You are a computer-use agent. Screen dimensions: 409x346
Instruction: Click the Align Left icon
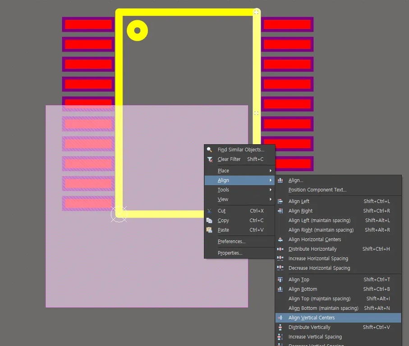click(280, 201)
